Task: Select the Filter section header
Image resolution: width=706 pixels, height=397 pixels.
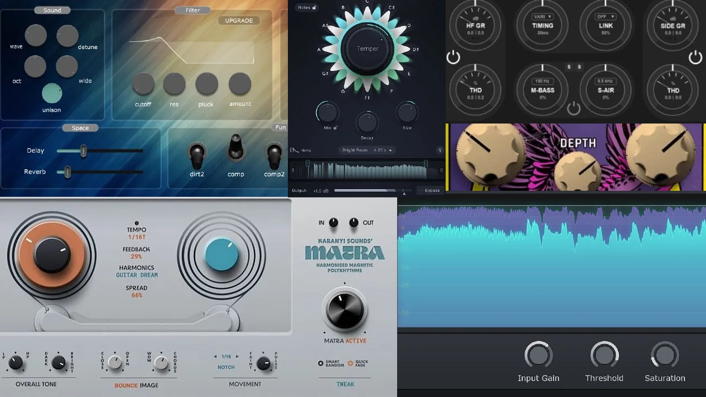Action: pos(192,9)
